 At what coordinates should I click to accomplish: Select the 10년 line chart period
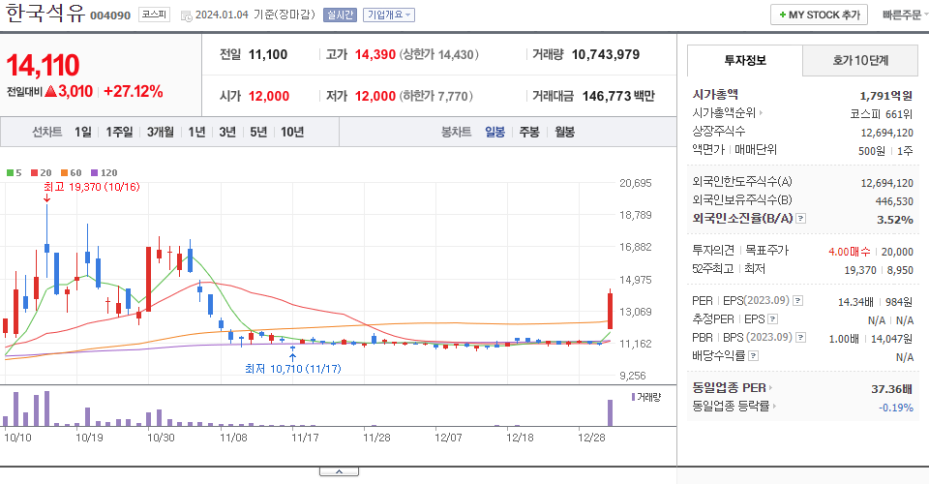pos(292,132)
